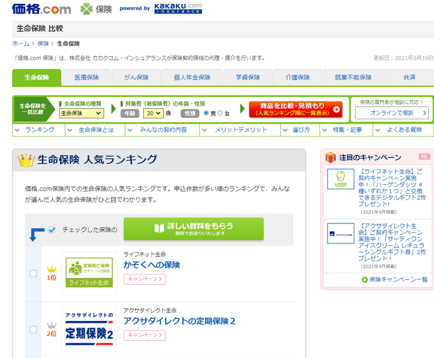
Task: Go to 保険 breadcrumb link
Action: (43, 44)
